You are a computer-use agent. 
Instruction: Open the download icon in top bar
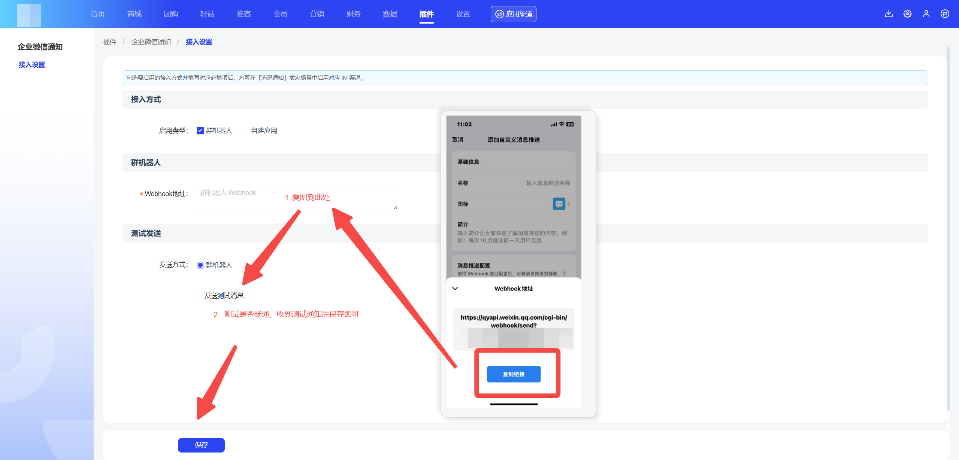pos(889,14)
